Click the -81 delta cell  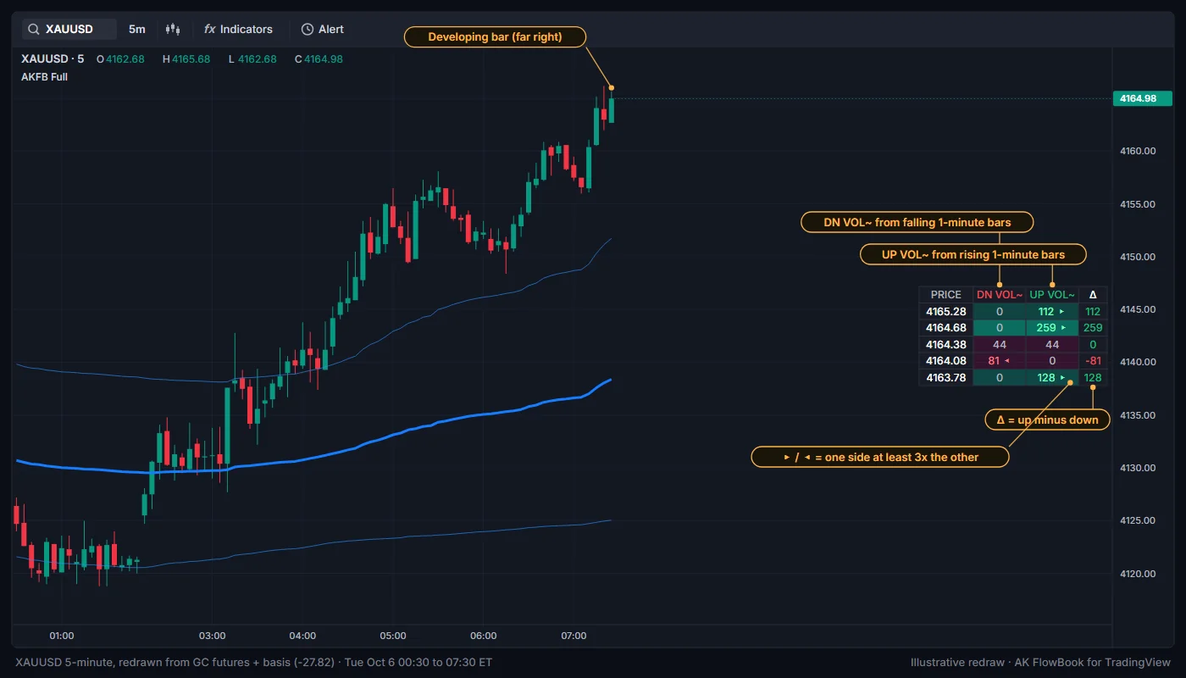[1093, 361]
